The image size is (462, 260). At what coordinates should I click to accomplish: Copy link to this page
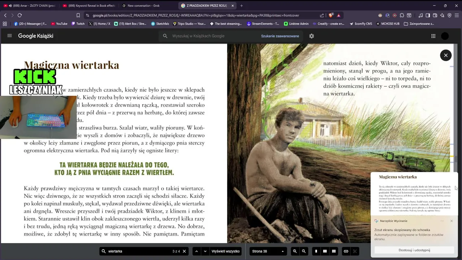[346, 251]
